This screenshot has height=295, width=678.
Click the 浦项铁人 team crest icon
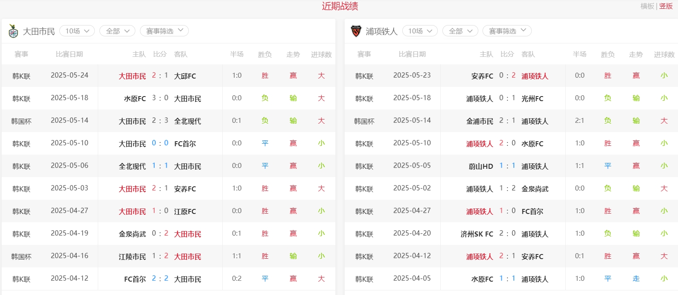[x=356, y=31]
